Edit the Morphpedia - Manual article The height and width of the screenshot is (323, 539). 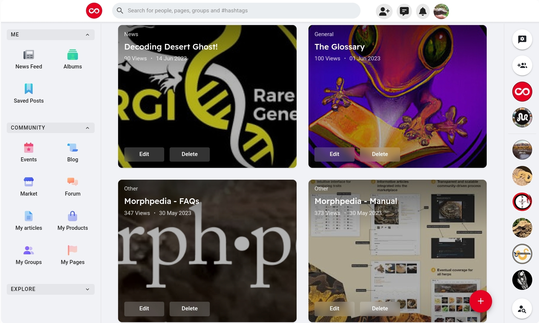[334, 308]
